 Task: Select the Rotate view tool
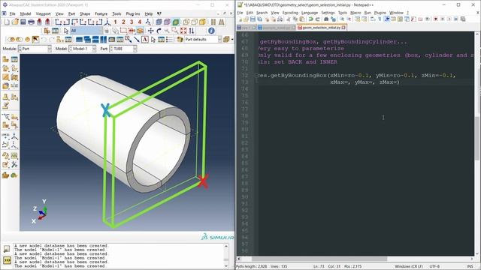[x=159, y=31]
